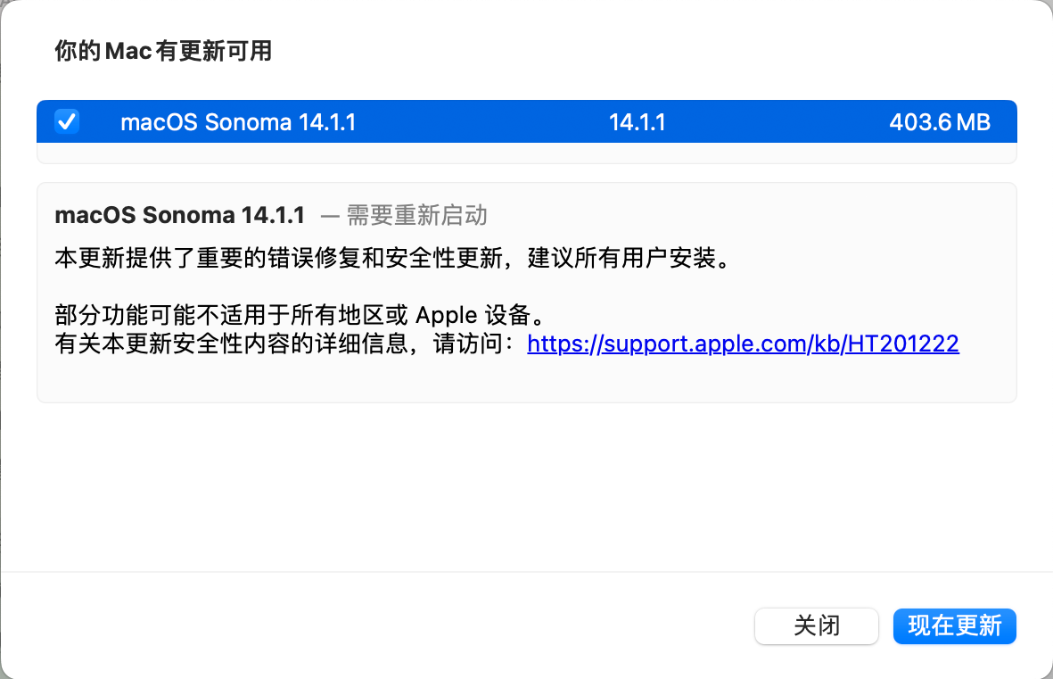Click the empty strip below the selected update row
This screenshot has width=1053, height=679.
click(526, 153)
